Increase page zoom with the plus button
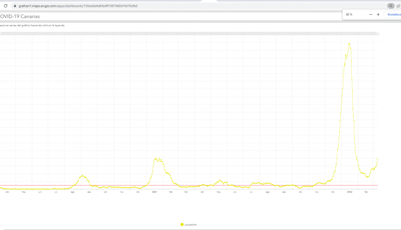Image resolution: width=401 pixels, height=230 pixels. (x=378, y=15)
